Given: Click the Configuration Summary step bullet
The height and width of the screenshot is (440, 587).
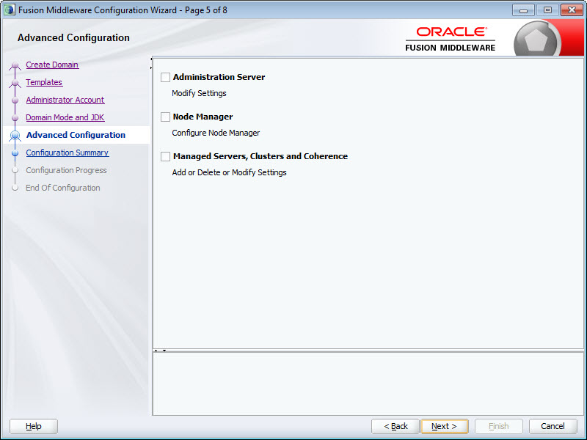Looking at the screenshot, I should click(15, 153).
